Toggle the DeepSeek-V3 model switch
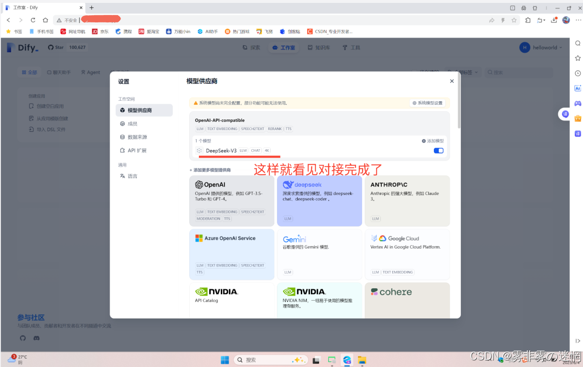Viewport: 583px width, 367px height. point(438,151)
